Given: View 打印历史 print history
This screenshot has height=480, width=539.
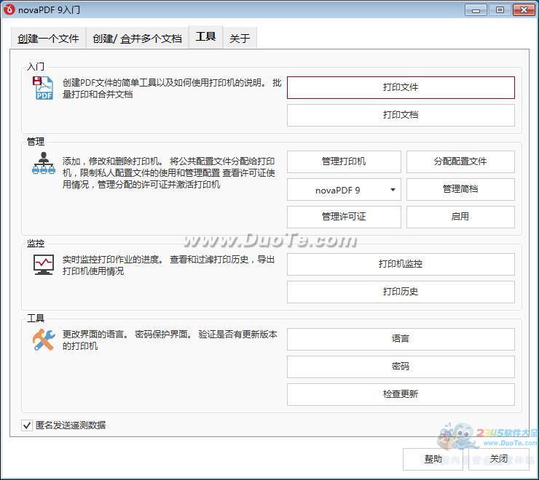Looking at the screenshot, I should pos(401,292).
